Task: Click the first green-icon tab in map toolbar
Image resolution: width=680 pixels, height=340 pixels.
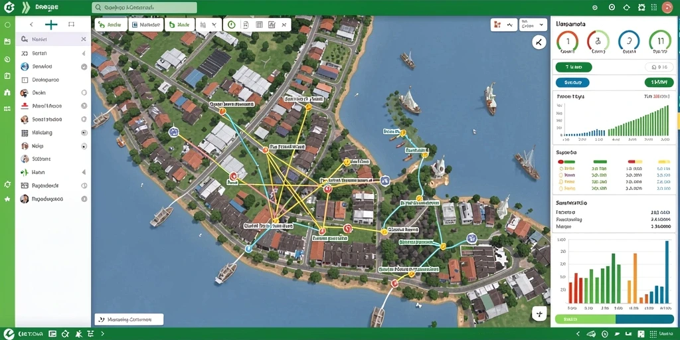Action: (111, 25)
